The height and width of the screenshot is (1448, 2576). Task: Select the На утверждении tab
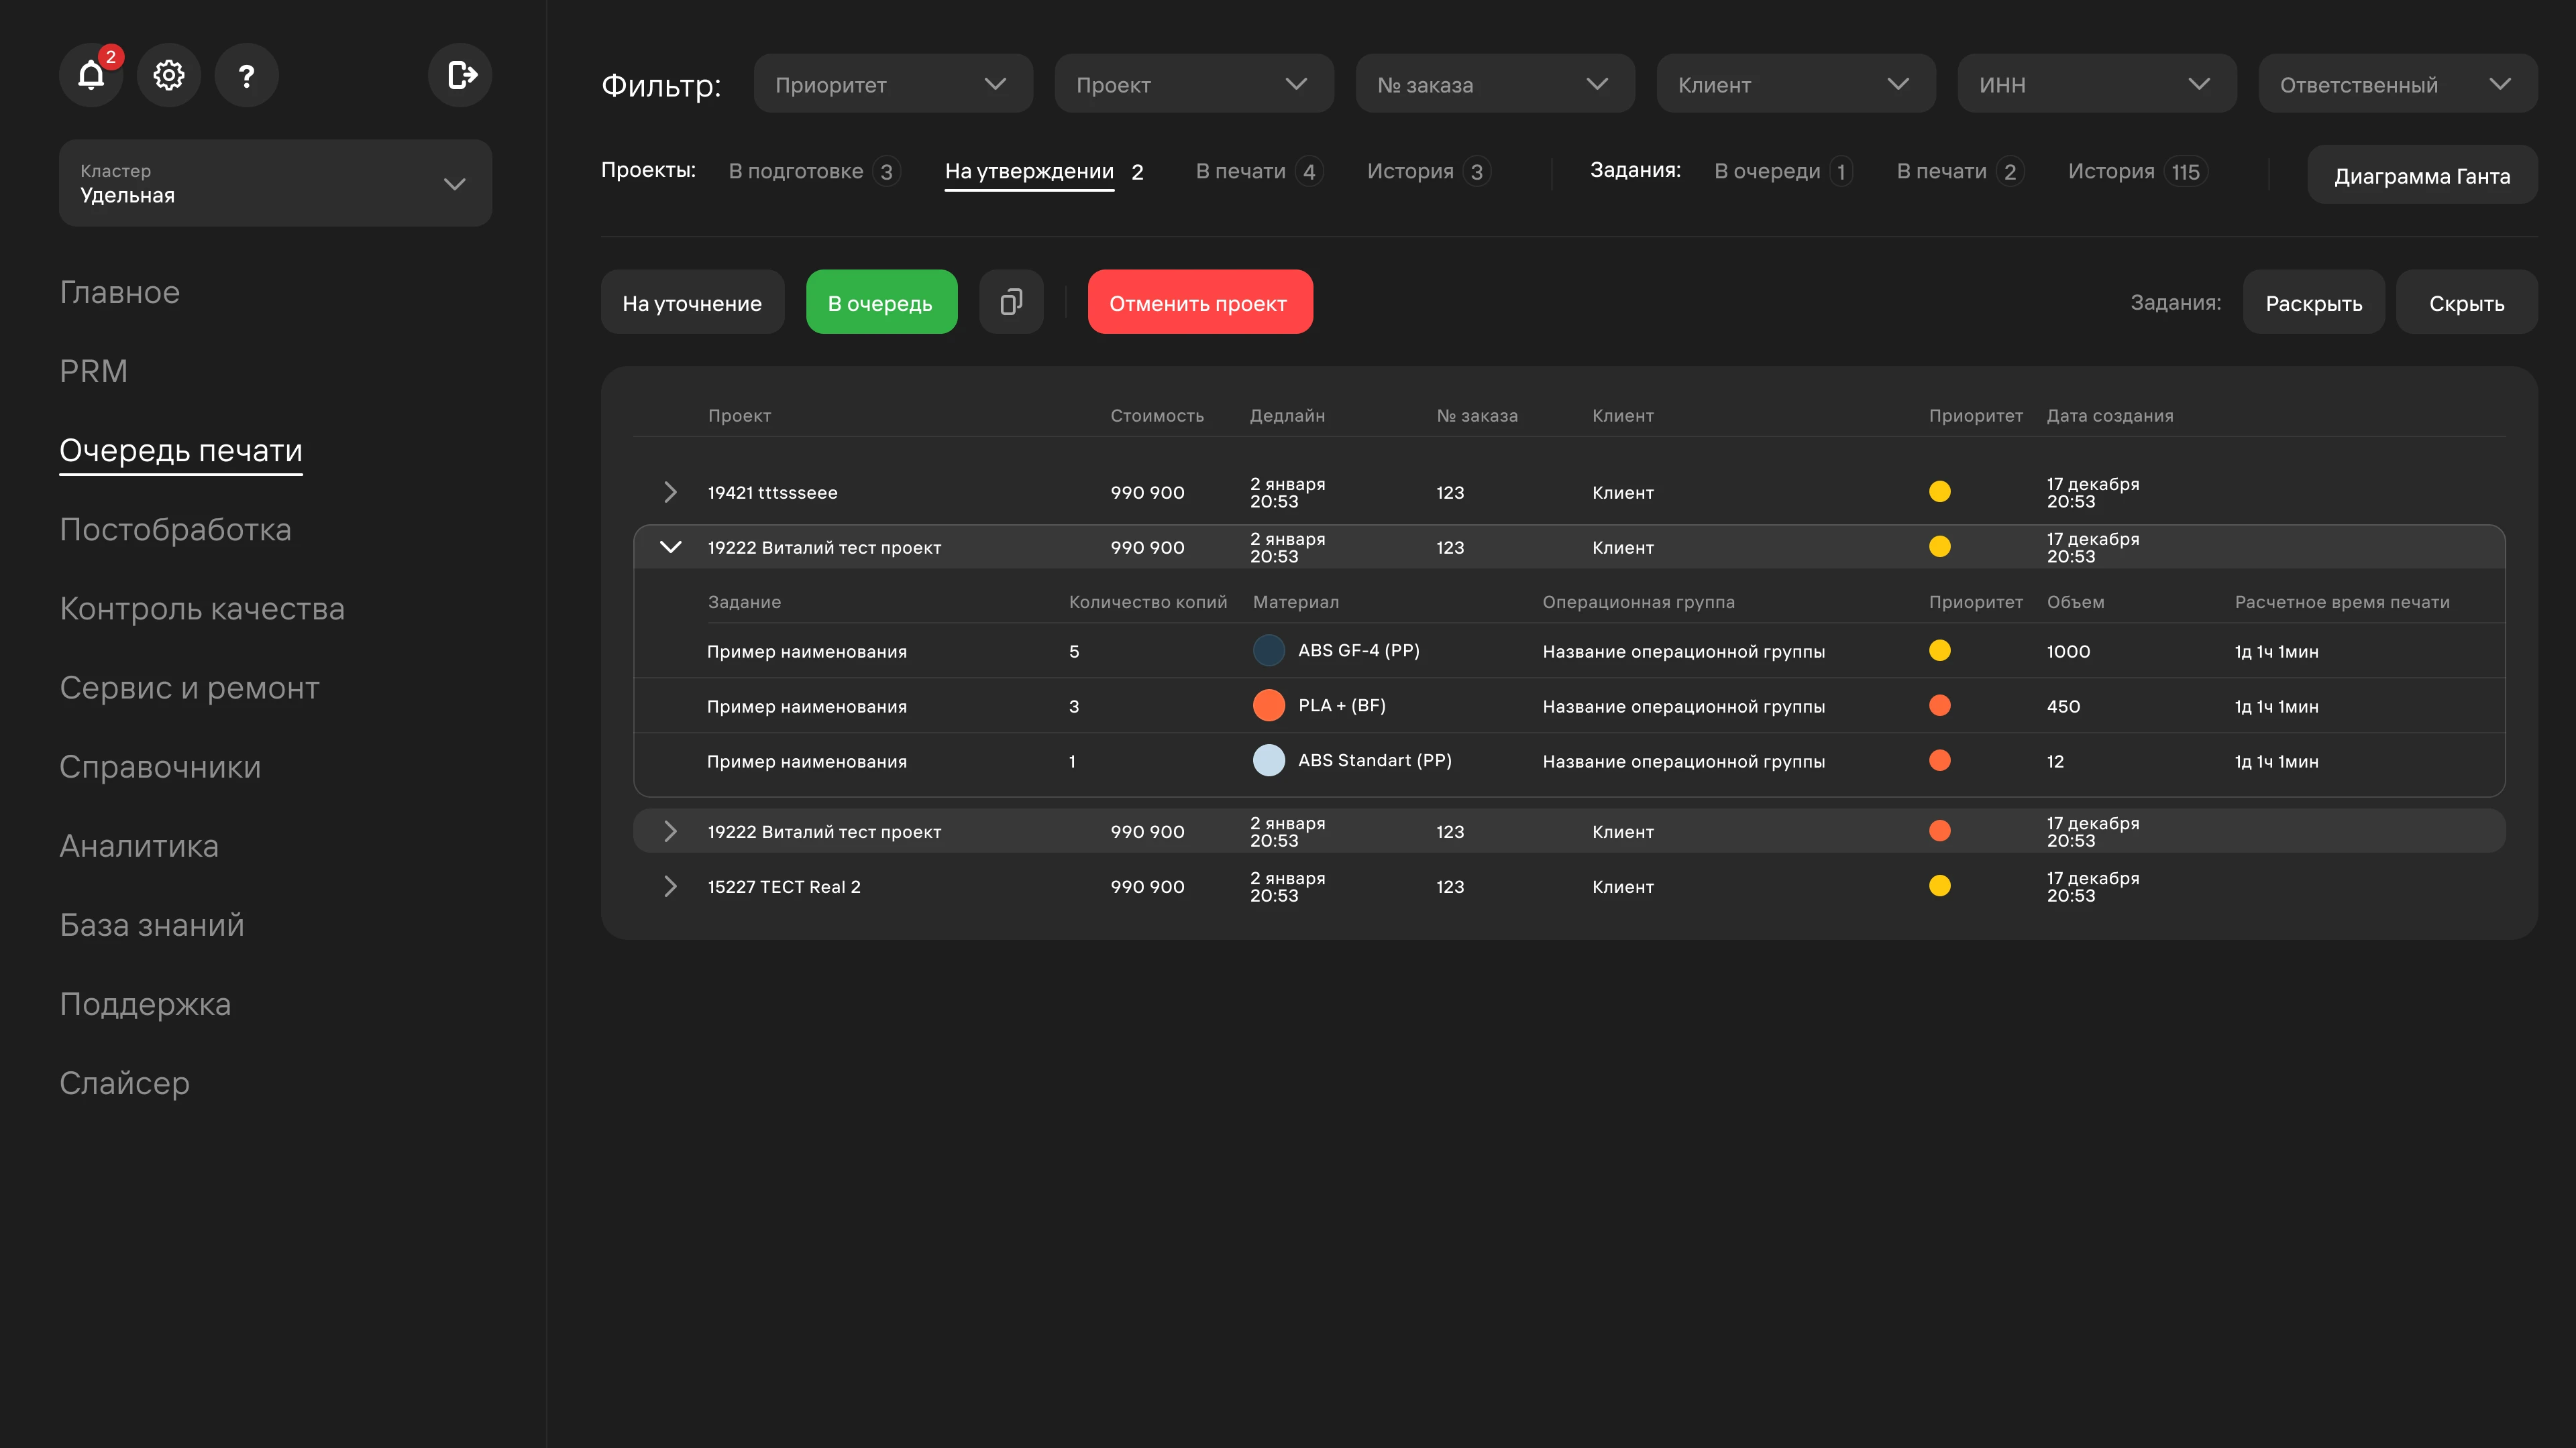1044,172
